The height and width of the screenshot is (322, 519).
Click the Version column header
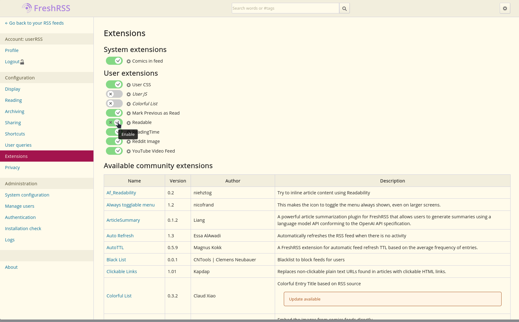point(178,181)
